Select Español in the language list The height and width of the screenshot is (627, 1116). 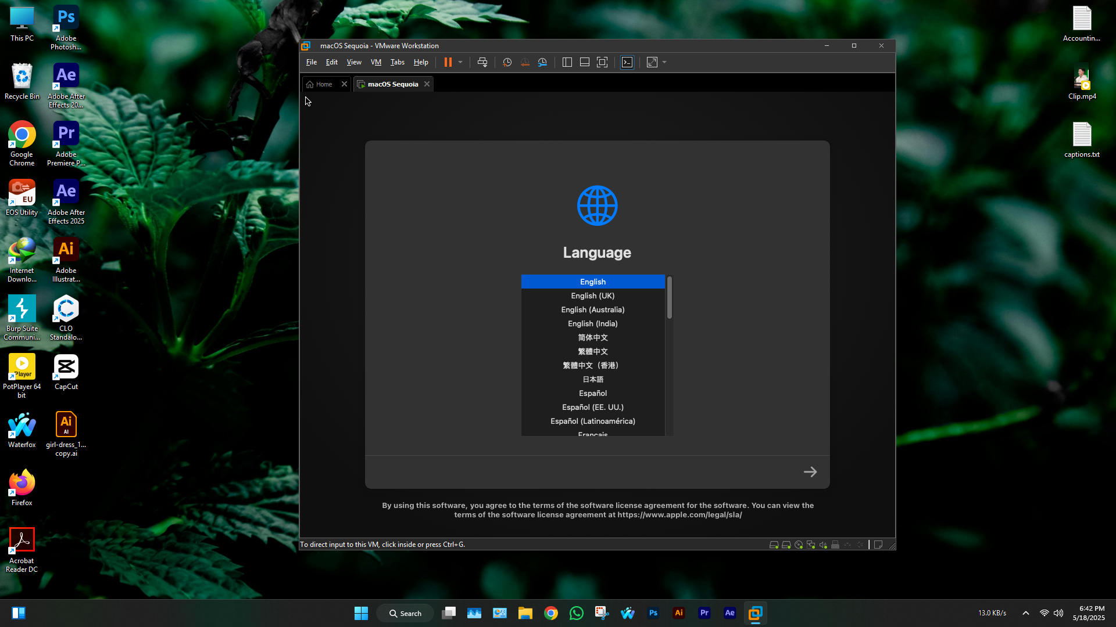[x=592, y=393]
